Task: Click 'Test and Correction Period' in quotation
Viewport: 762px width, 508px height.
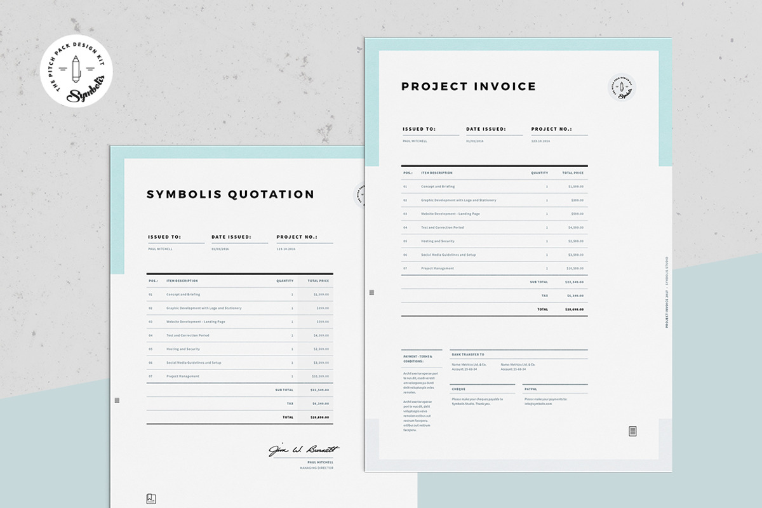Action: 188,335
